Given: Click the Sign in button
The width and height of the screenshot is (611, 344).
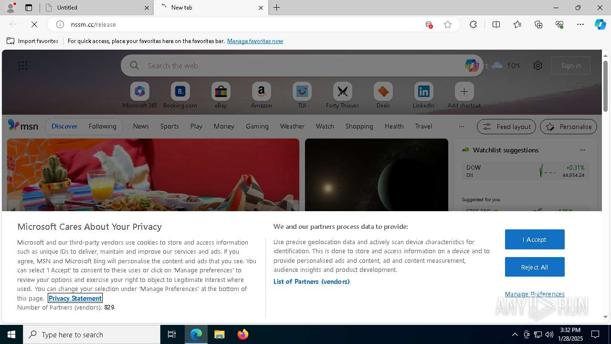Looking at the screenshot, I should pyautogui.click(x=571, y=65).
